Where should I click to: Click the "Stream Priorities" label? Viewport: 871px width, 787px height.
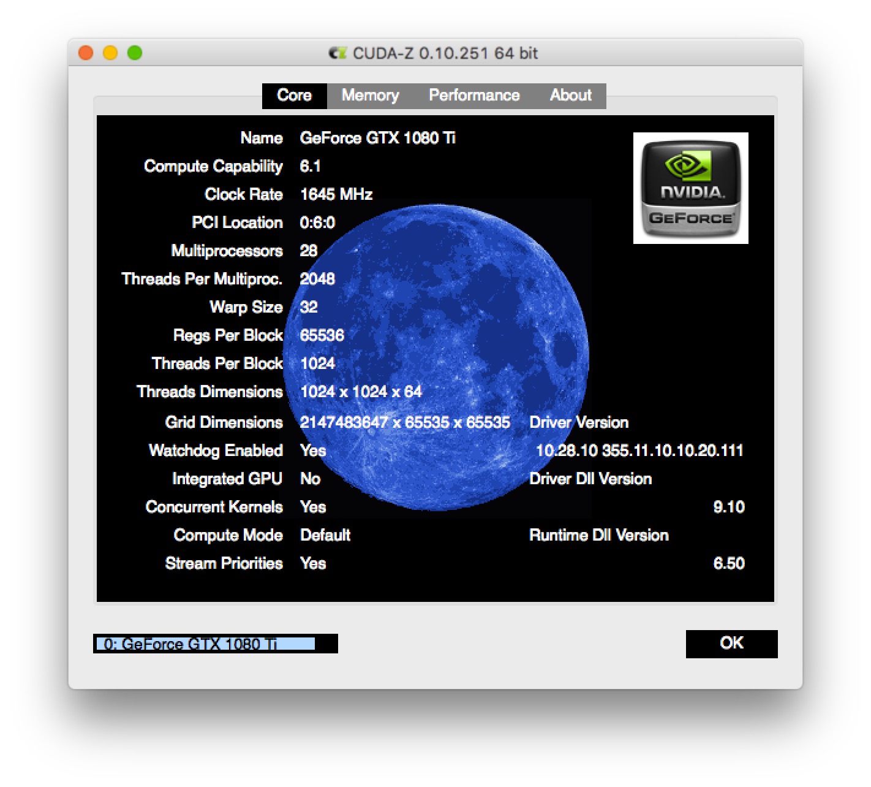(x=224, y=563)
